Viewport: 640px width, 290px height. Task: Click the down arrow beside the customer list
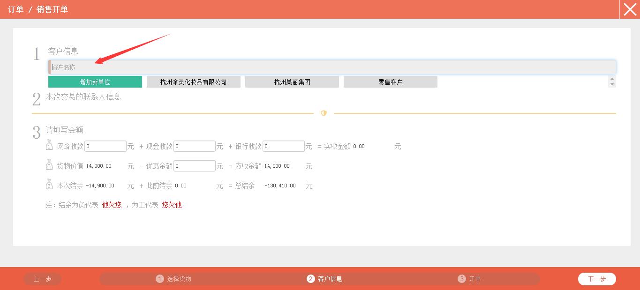tap(612, 85)
